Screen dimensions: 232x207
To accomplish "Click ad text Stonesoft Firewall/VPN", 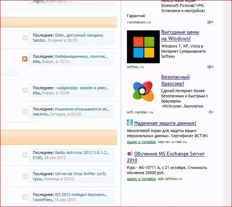I will tap(183, 5).
